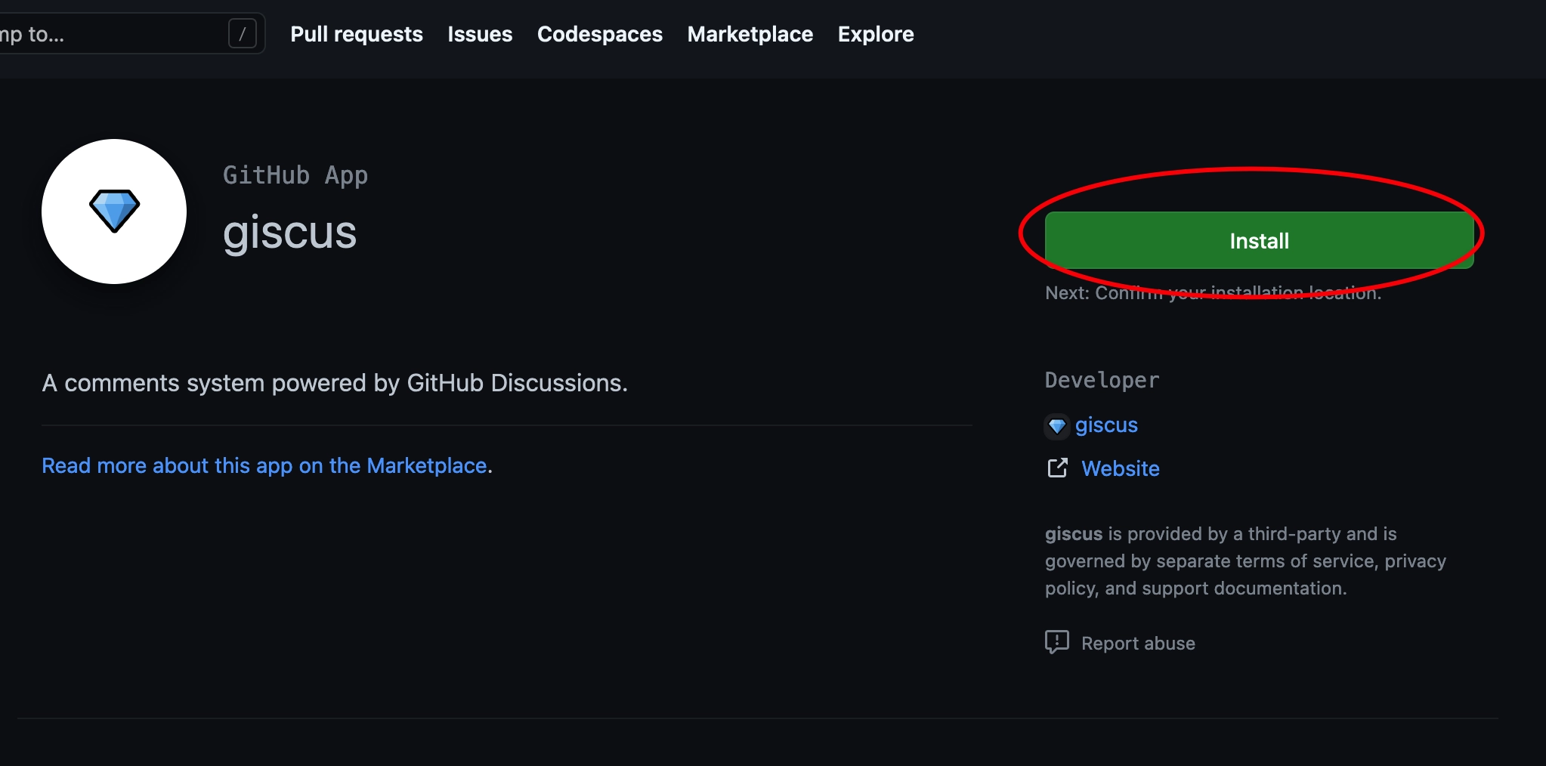This screenshot has width=1546, height=766.
Task: Navigate to Marketplace in the top bar
Action: pyautogui.click(x=750, y=34)
